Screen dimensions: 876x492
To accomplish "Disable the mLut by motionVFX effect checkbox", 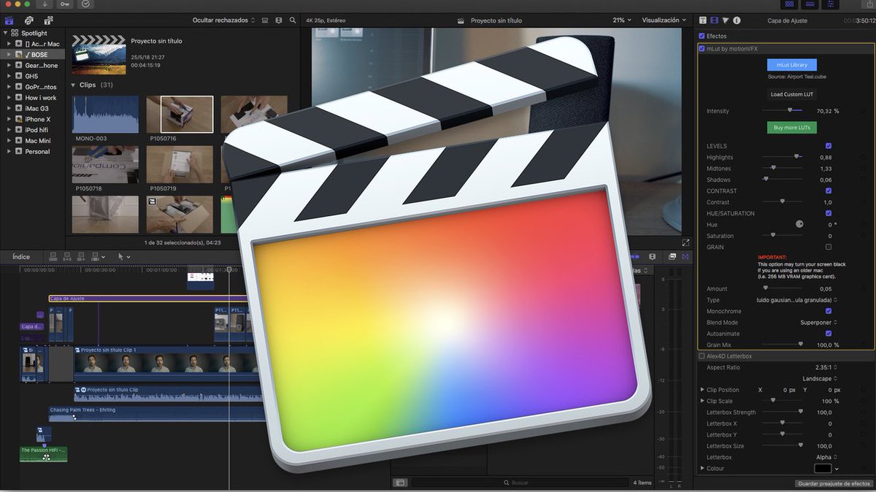I will click(702, 48).
